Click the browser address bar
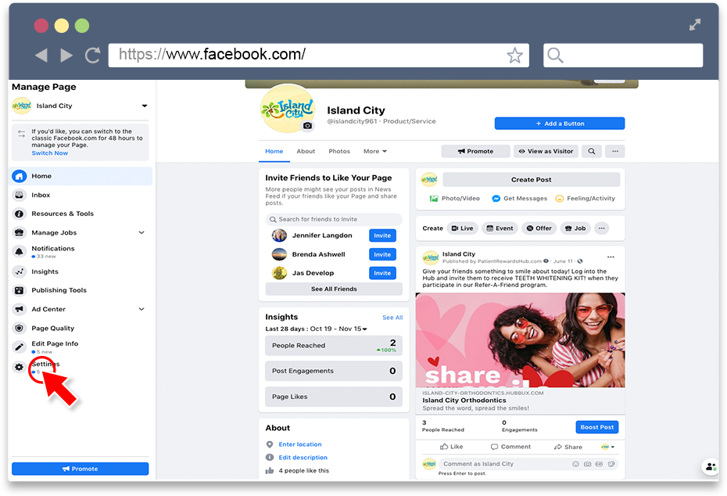This screenshot has width=727, height=496. point(318,56)
